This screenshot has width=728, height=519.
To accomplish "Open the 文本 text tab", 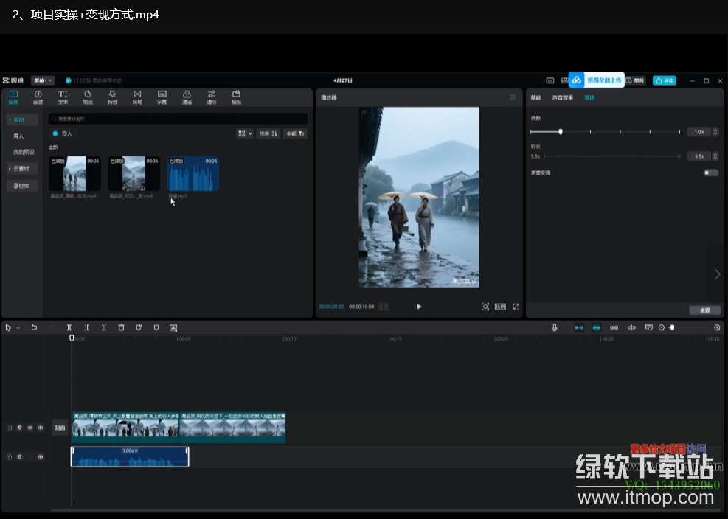I will click(x=63, y=97).
